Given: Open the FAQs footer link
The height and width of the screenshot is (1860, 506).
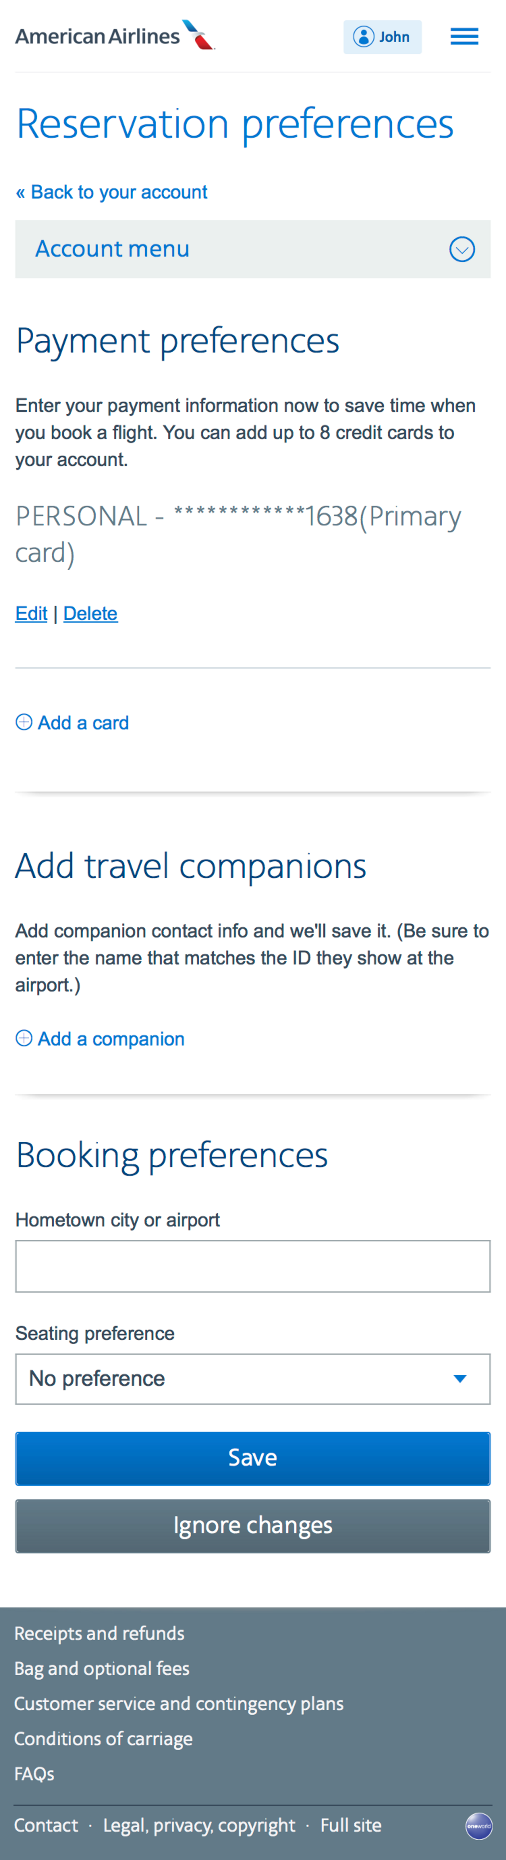Looking at the screenshot, I should pos(34,1773).
